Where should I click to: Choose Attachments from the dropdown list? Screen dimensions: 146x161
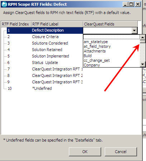(112, 51)
